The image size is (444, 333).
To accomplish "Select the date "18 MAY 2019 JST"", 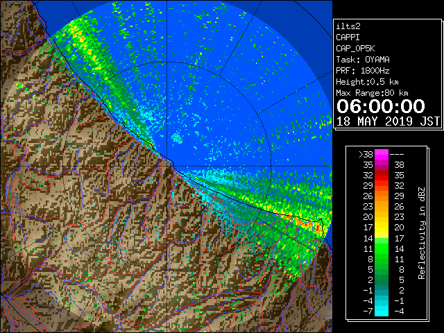I will (x=388, y=121).
